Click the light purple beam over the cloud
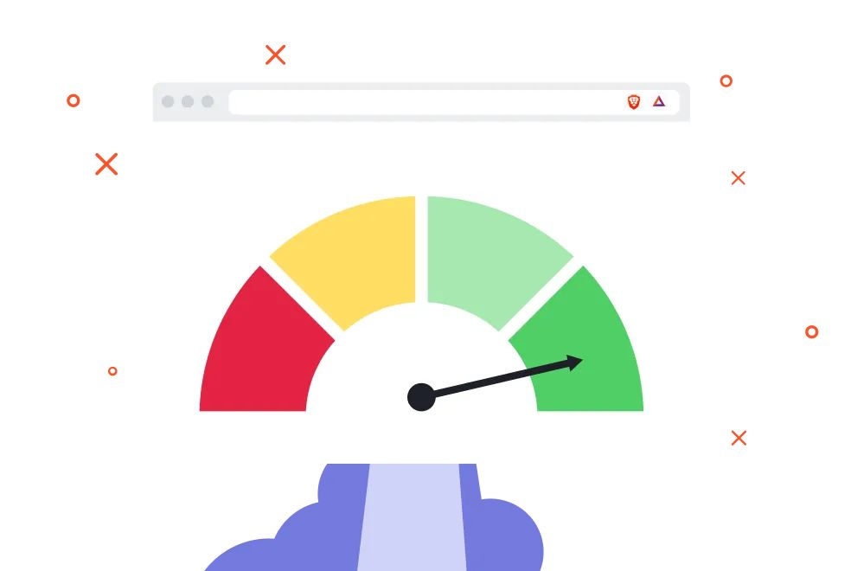The width and height of the screenshot is (851, 571). [413, 516]
